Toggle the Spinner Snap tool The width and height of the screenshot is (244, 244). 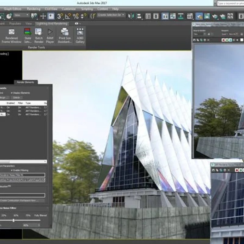coord(84,16)
